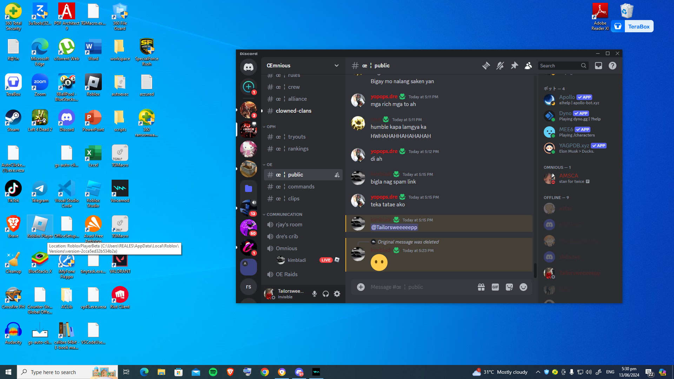
Task: Switch to the commands channel
Action: 301,187
